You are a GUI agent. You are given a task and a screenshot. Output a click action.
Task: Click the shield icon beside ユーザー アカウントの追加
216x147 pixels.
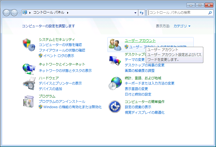pos(126,47)
